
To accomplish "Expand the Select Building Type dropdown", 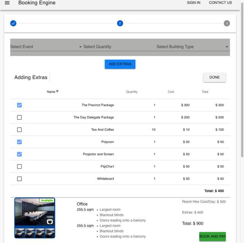I will pos(192,47).
